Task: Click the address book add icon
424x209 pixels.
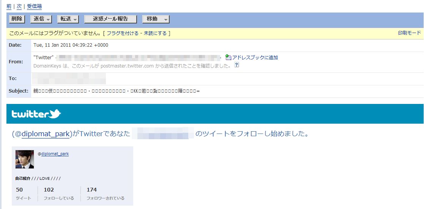Action: point(228,57)
